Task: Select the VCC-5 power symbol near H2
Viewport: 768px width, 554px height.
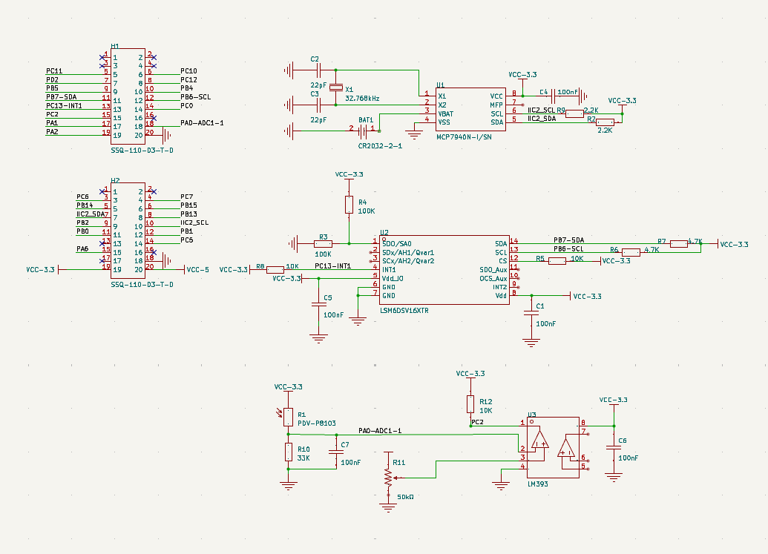Action: pyautogui.click(x=197, y=270)
